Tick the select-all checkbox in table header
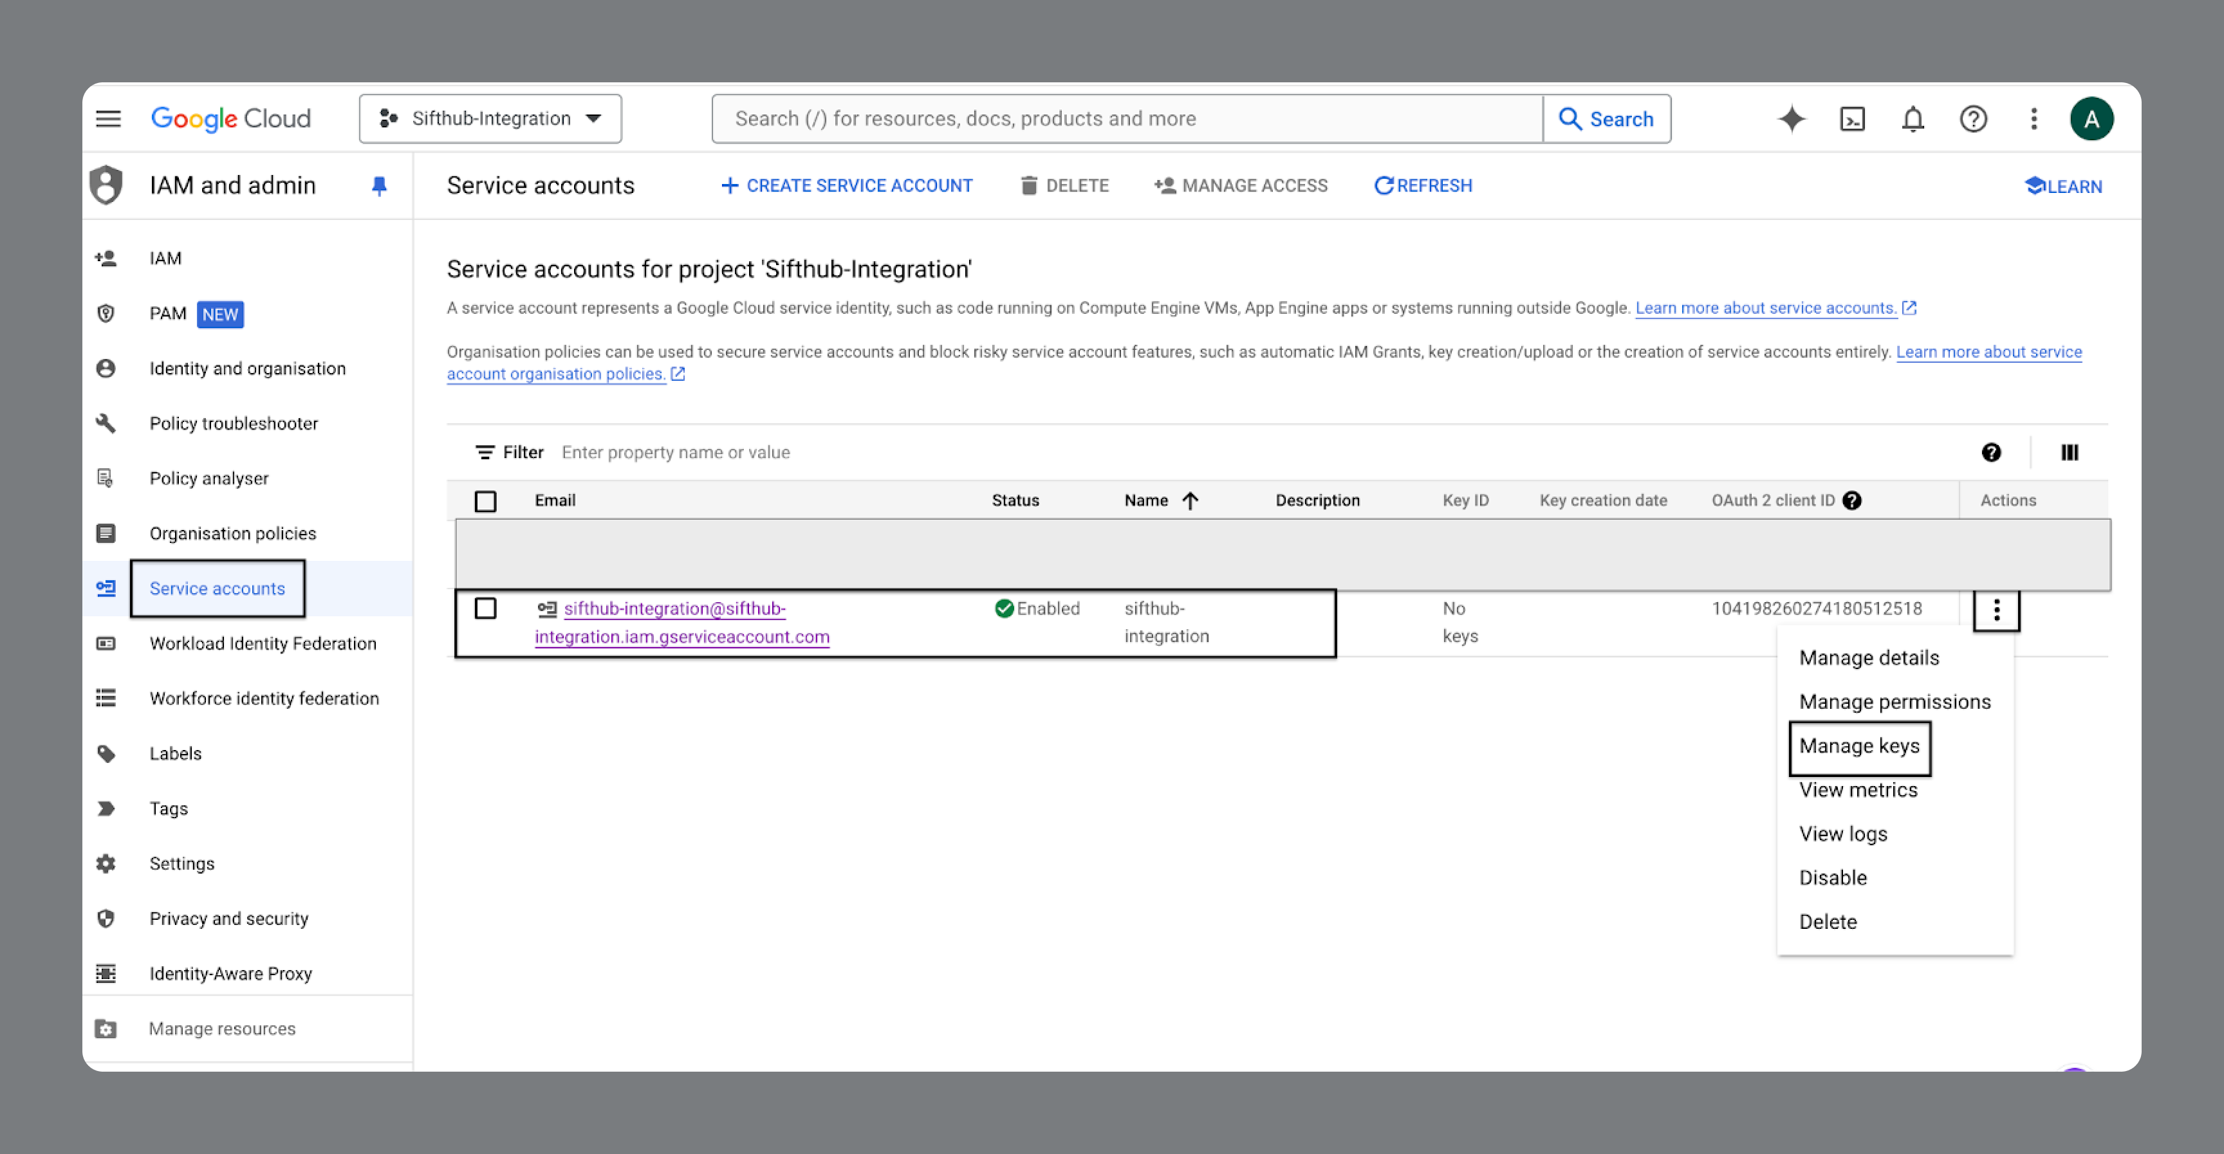 pos(485,500)
